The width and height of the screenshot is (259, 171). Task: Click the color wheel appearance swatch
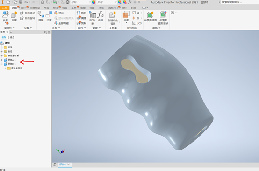pyautogui.click(x=94, y=2)
